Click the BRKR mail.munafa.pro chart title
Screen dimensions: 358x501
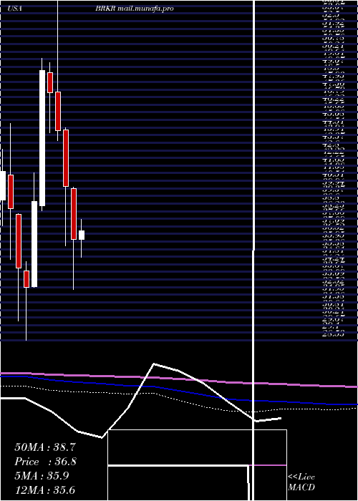pyautogui.click(x=135, y=9)
